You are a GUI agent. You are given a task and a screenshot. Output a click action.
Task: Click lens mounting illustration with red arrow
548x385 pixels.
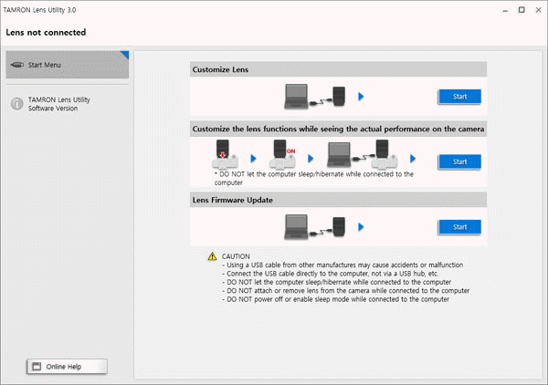(x=225, y=154)
